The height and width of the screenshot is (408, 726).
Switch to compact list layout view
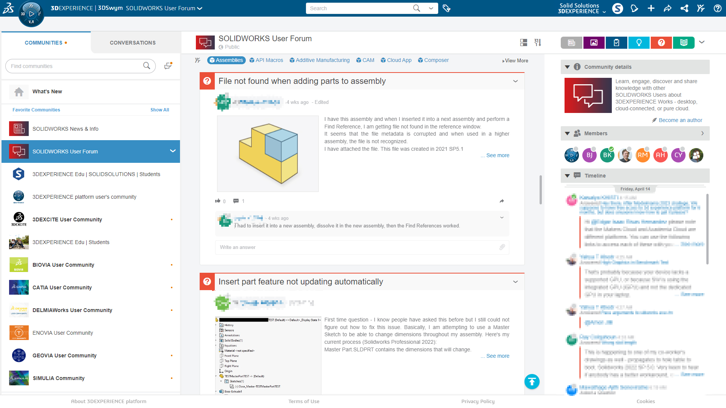tap(524, 43)
